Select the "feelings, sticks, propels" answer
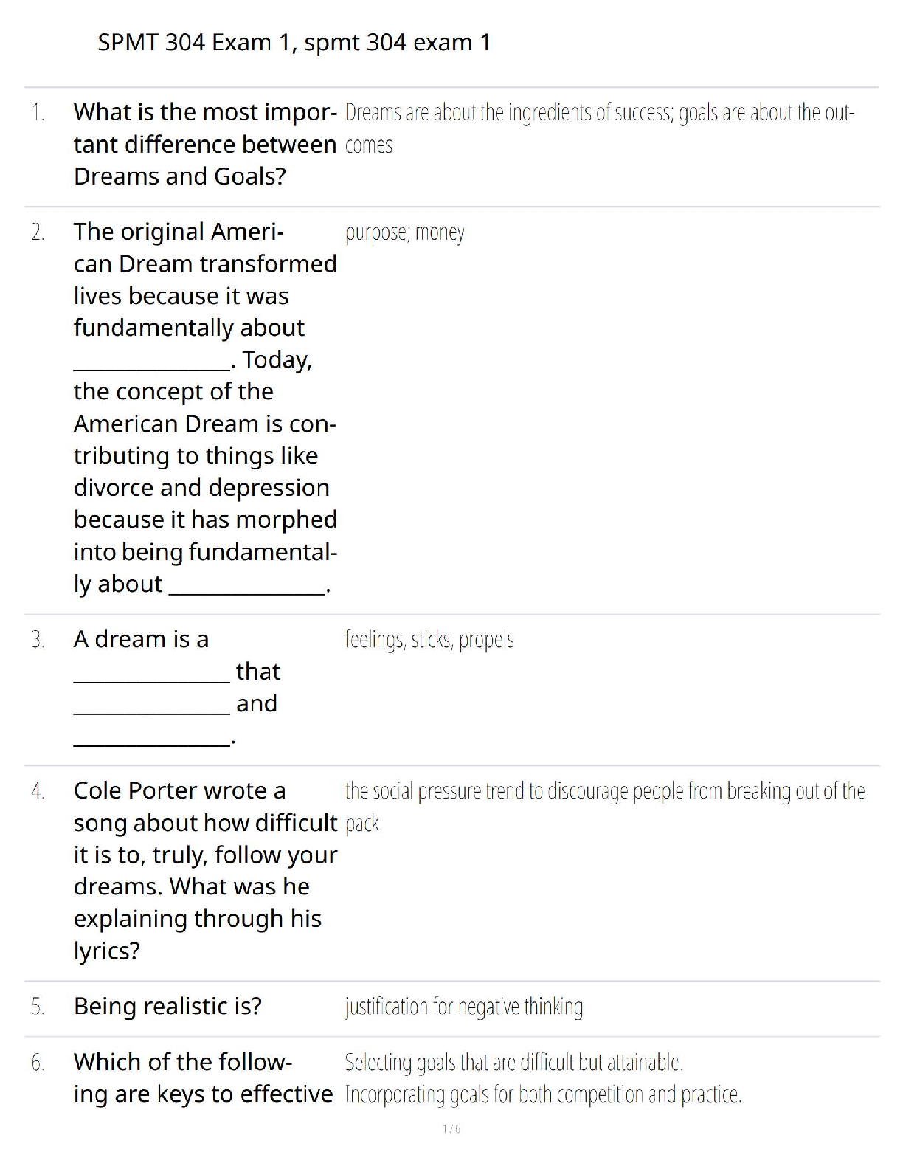 [x=429, y=640]
